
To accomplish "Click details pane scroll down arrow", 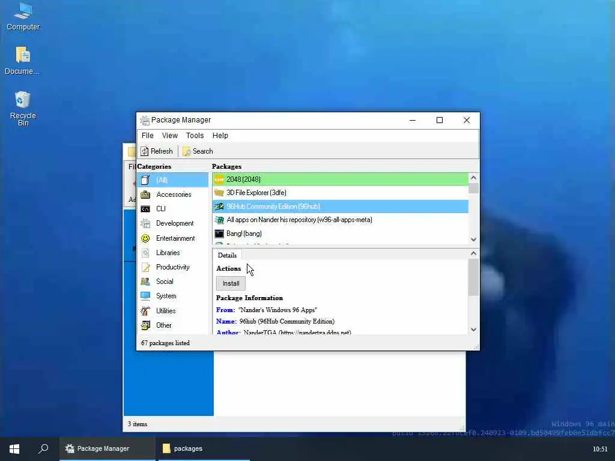I will [x=473, y=330].
